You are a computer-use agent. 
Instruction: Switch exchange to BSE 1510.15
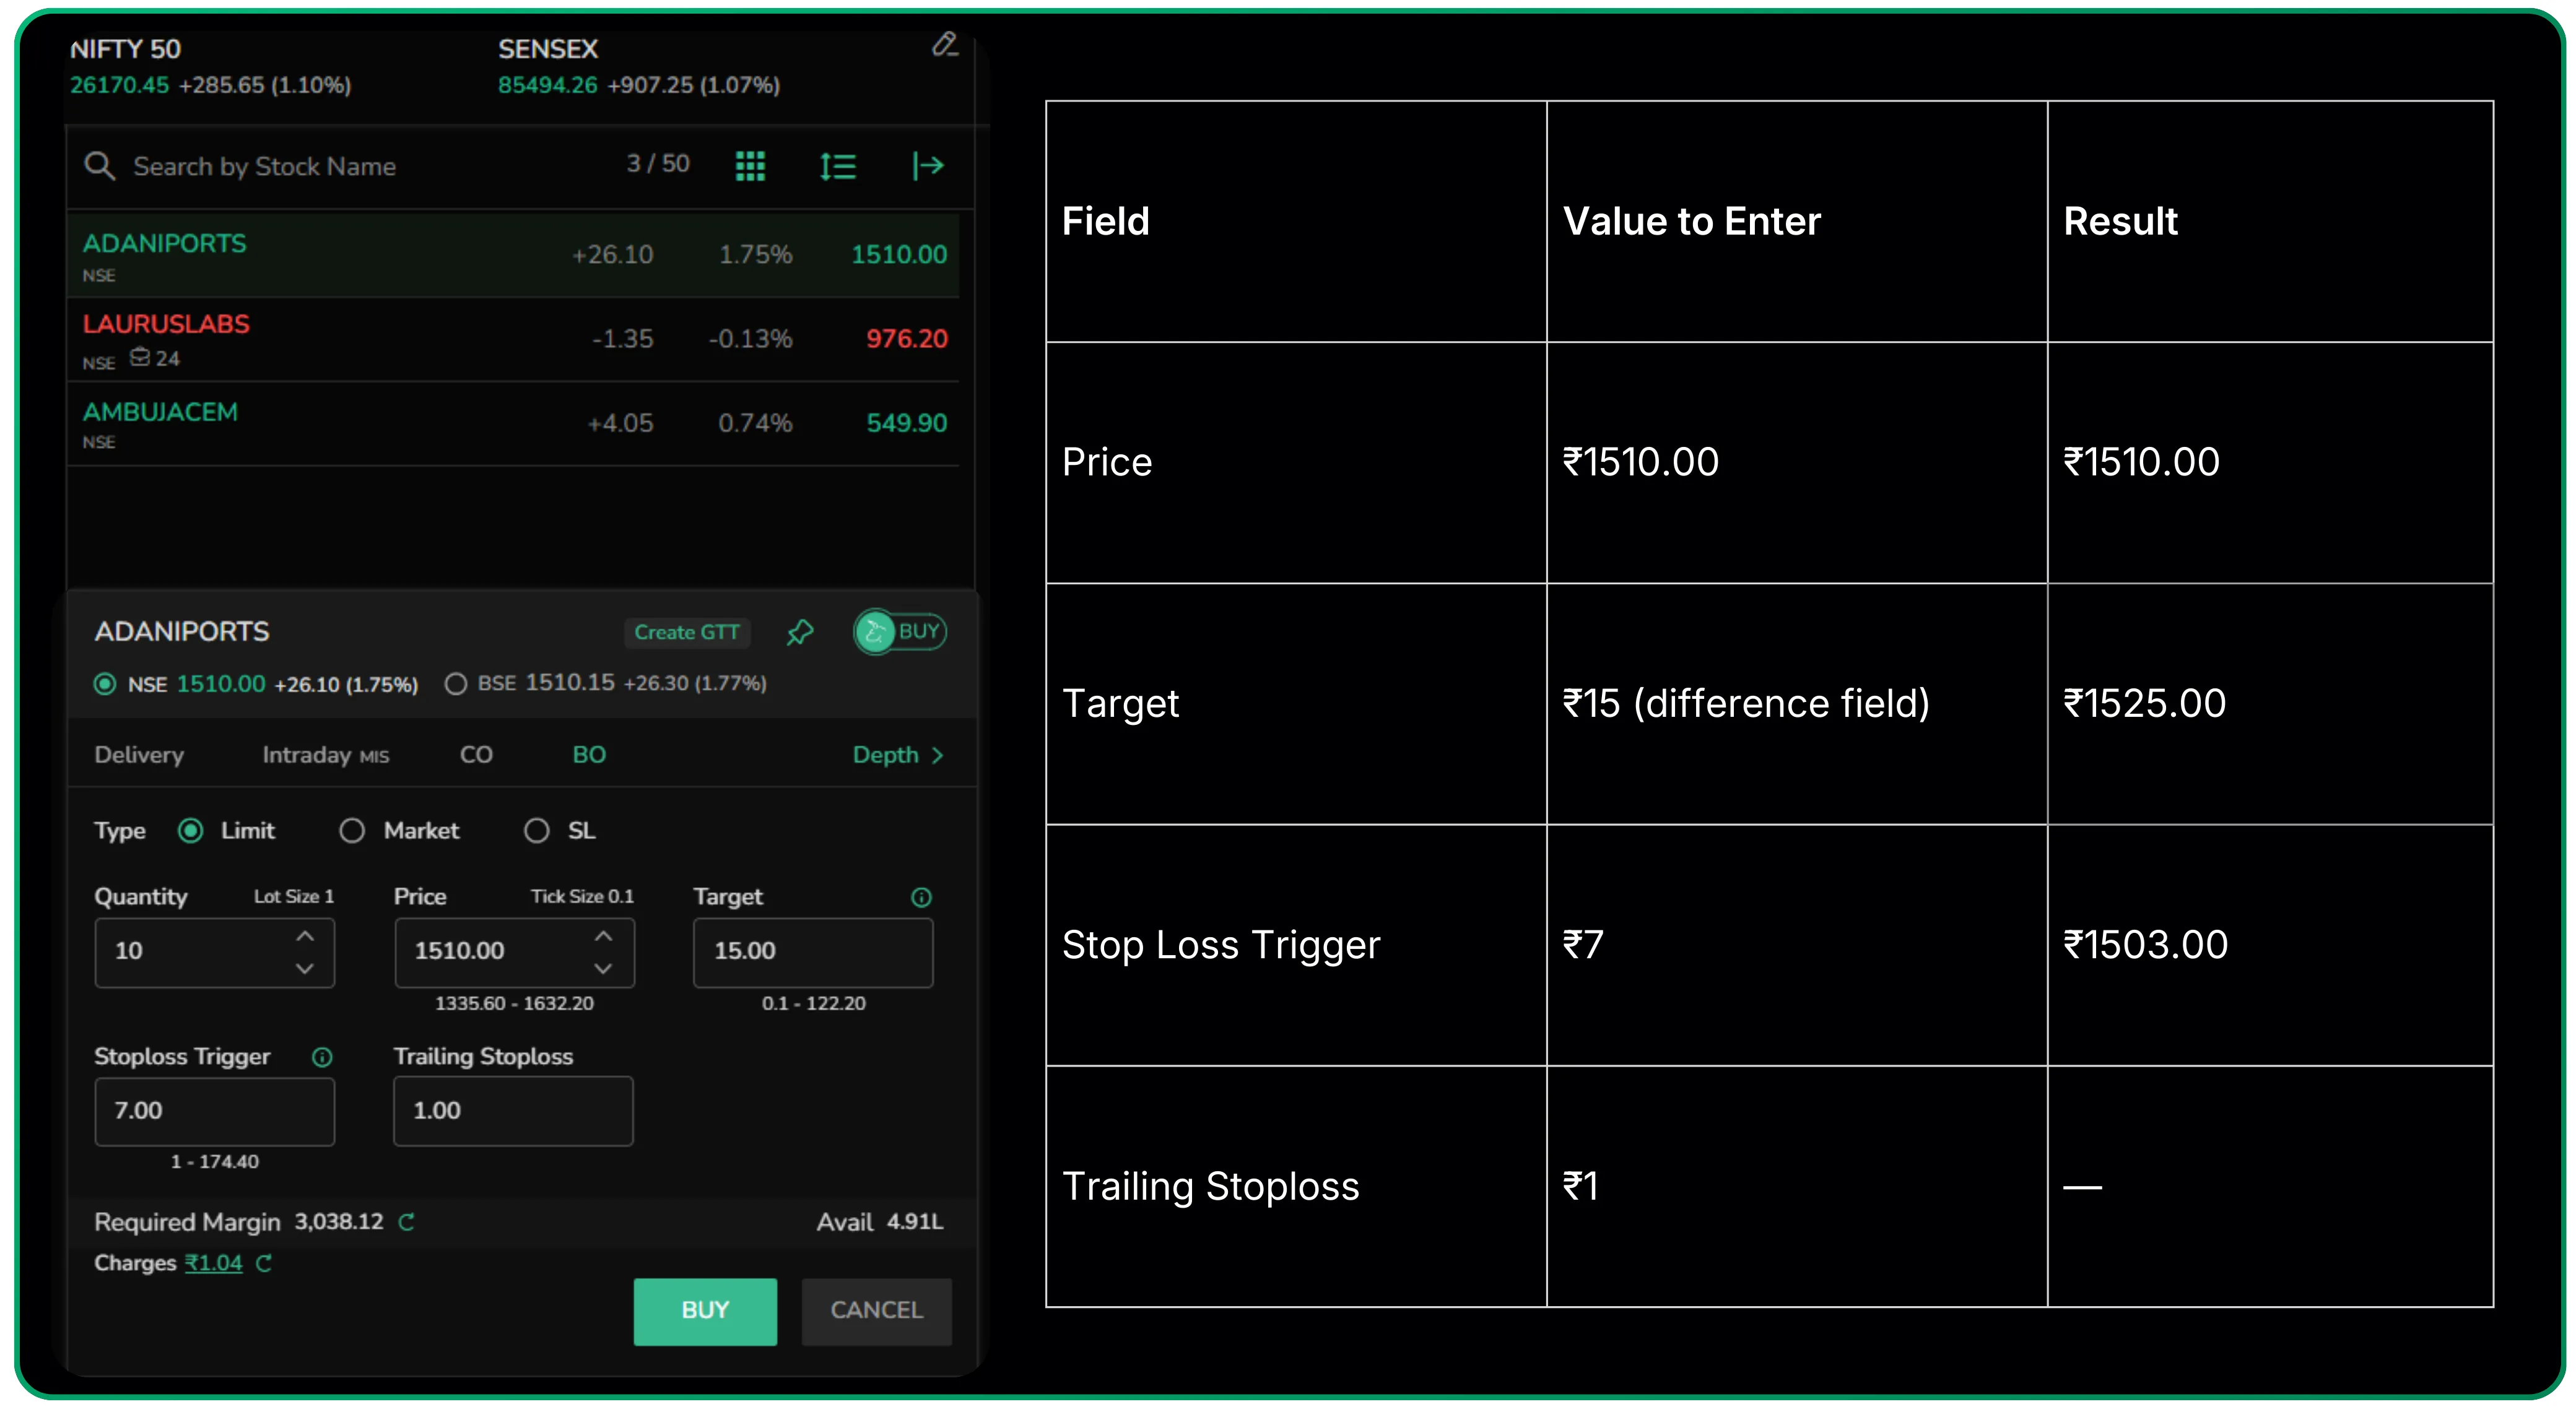click(x=456, y=683)
